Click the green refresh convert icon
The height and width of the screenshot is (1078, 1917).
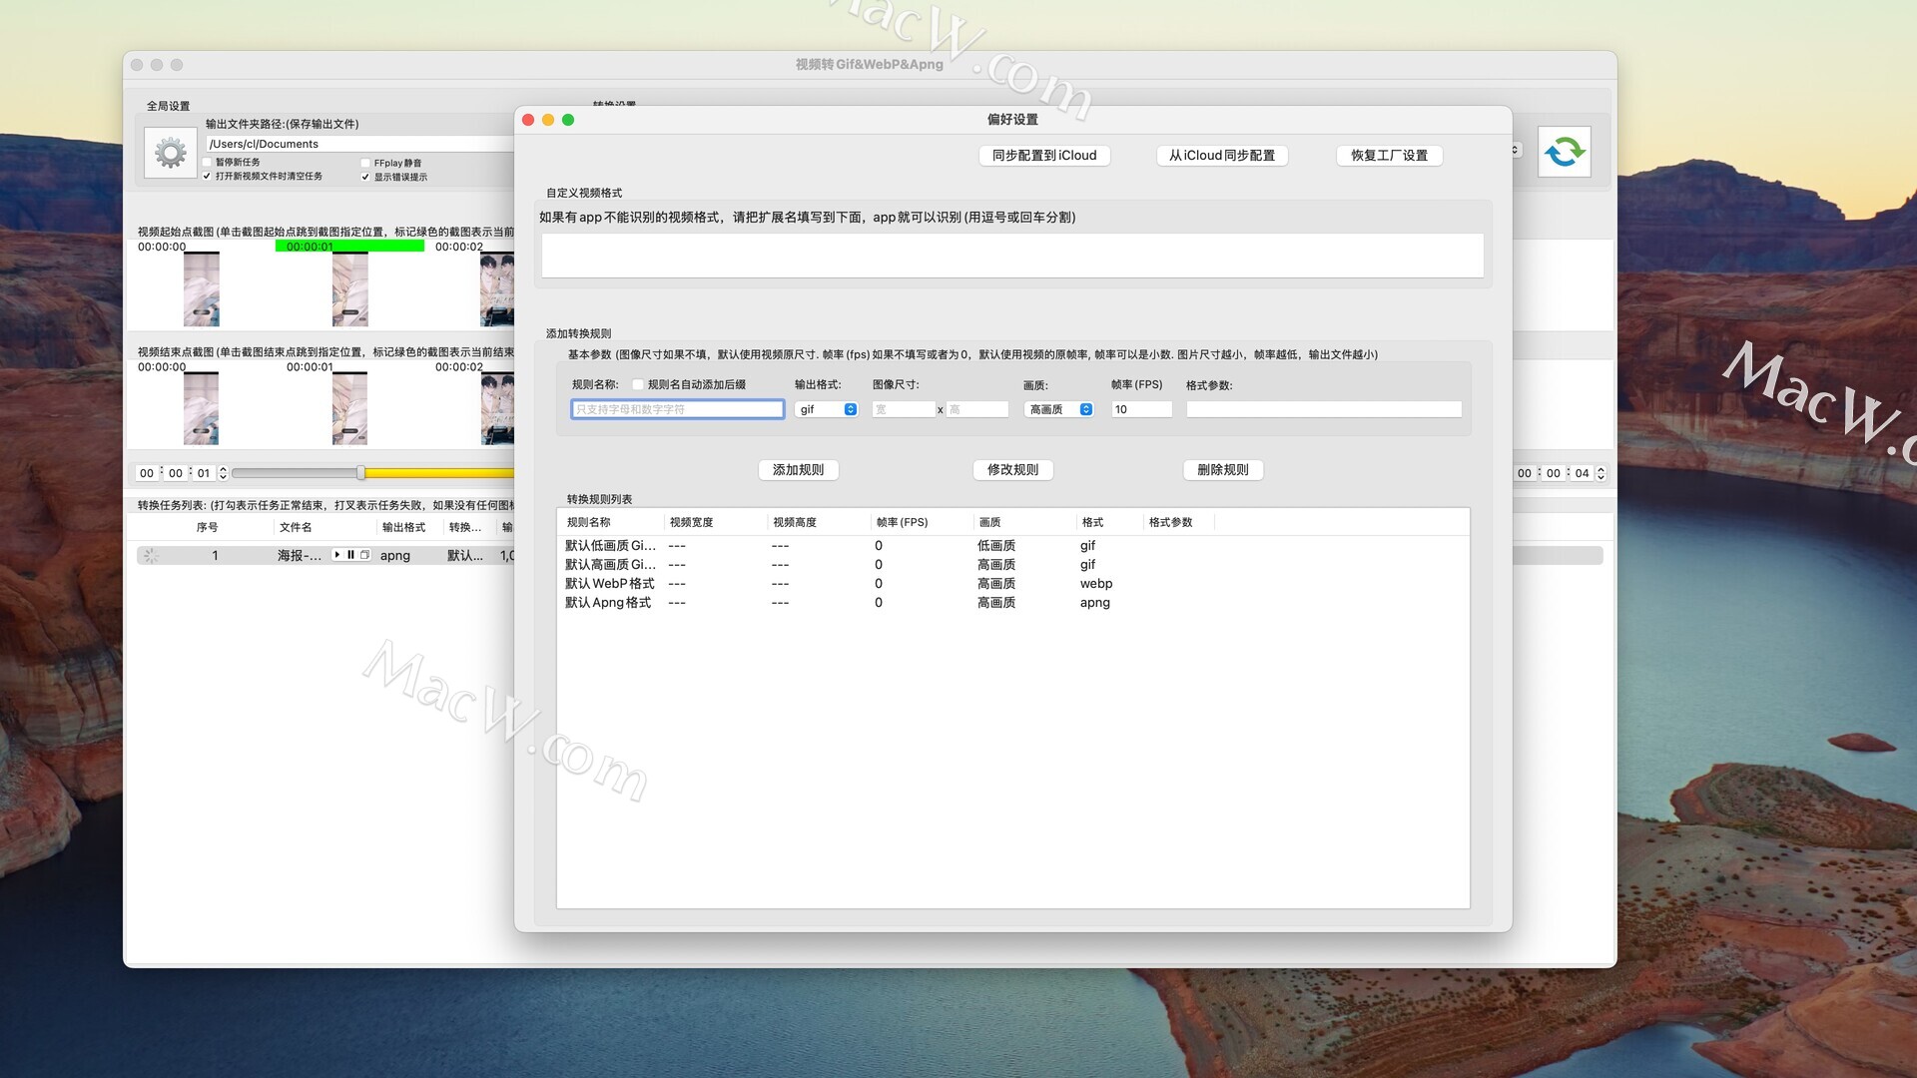pos(1564,152)
